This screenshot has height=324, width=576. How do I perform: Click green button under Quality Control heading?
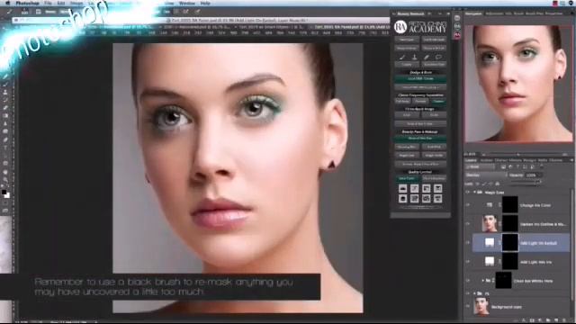pos(407,178)
